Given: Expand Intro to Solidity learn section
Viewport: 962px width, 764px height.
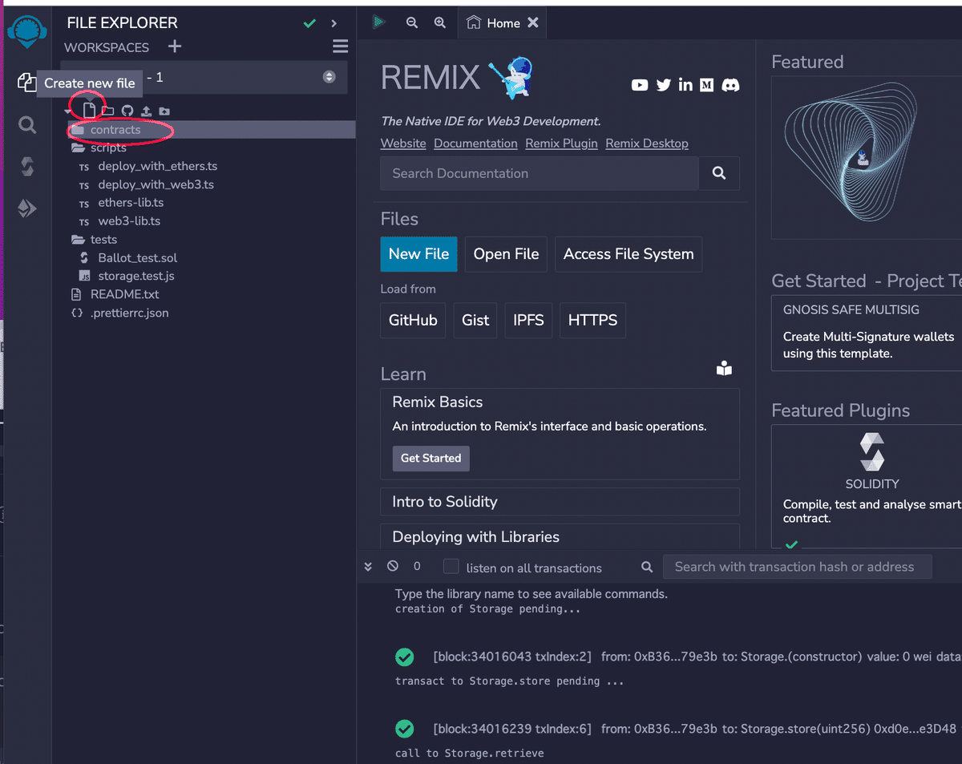Looking at the screenshot, I should click(x=560, y=502).
